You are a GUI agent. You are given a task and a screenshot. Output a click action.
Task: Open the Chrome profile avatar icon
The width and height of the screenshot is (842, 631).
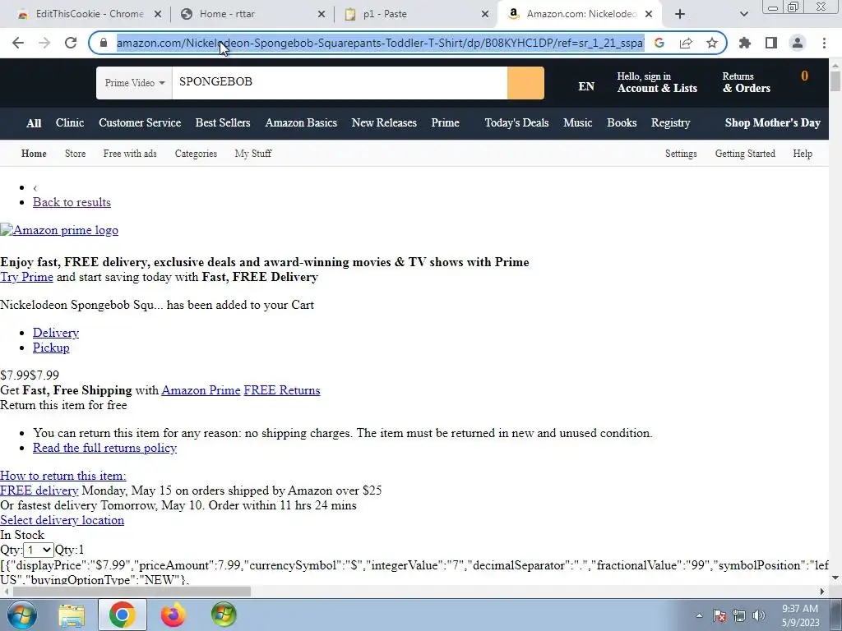click(x=798, y=43)
